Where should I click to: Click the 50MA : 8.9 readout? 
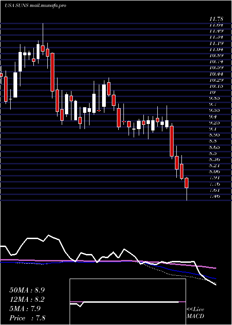27,290
